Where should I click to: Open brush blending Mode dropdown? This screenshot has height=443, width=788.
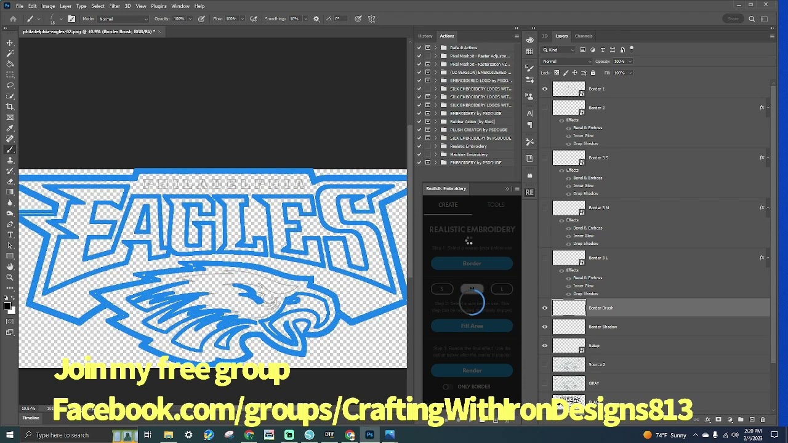[x=123, y=19]
